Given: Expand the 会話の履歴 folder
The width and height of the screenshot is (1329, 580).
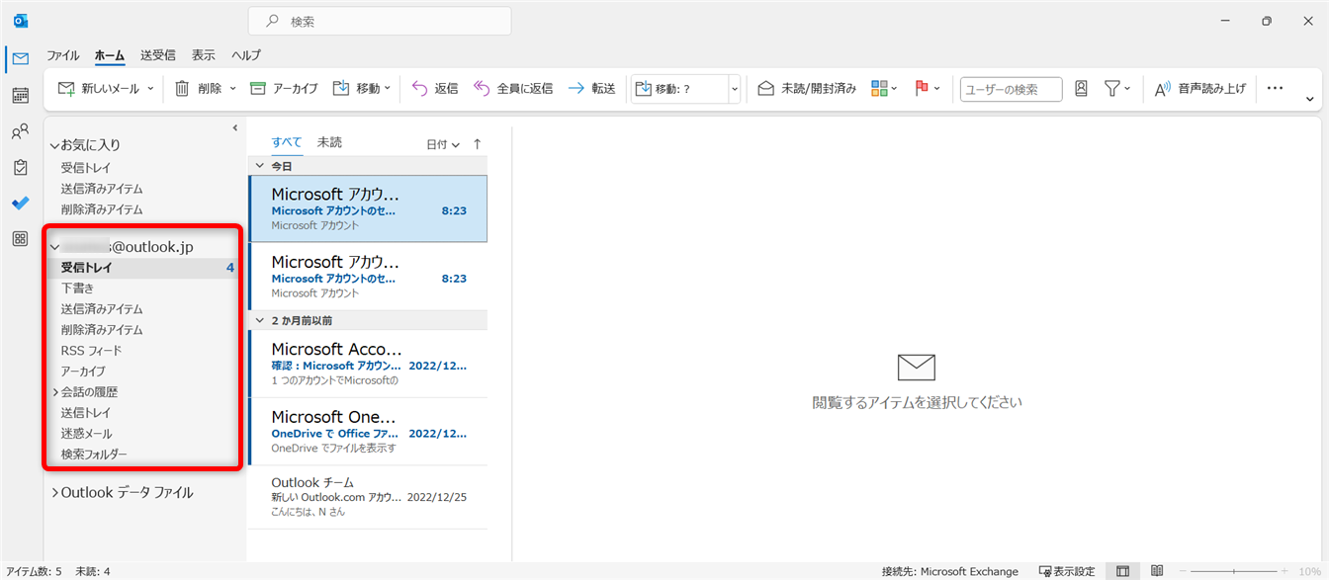Looking at the screenshot, I should coord(55,392).
